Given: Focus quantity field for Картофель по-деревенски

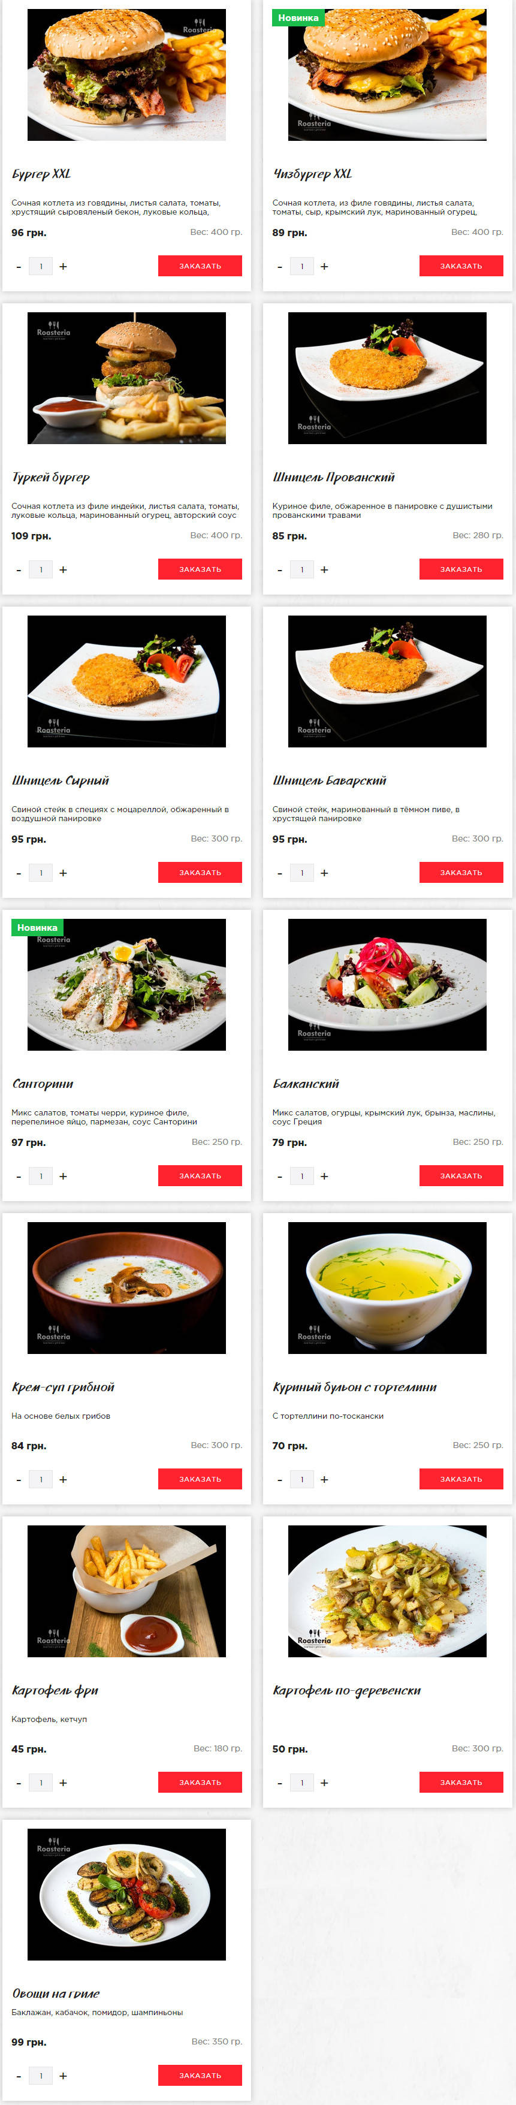Looking at the screenshot, I should (x=302, y=1782).
